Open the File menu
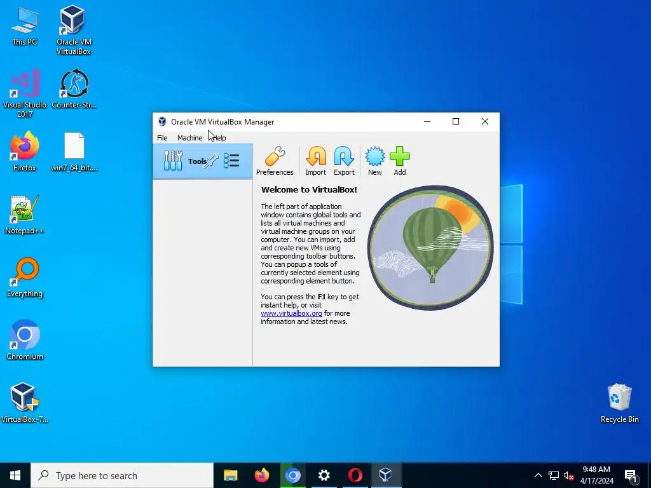This screenshot has height=488, width=651. pyautogui.click(x=162, y=138)
